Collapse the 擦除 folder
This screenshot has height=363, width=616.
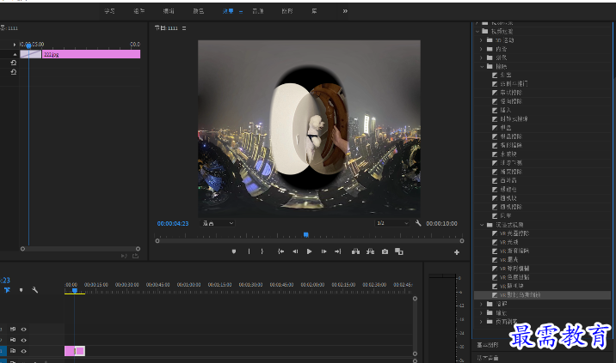(x=482, y=67)
